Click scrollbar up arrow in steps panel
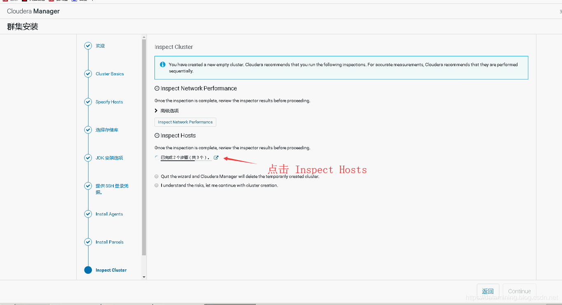This screenshot has width=562, height=305. (144, 37)
